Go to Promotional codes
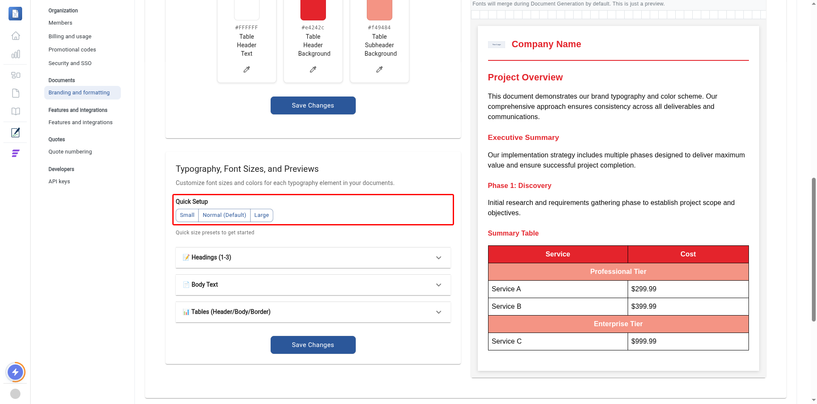Viewport: 817px width, 404px height. 72,50
